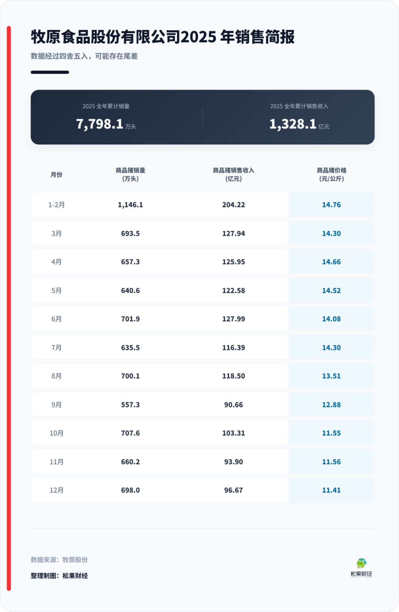399x612 pixels.
Task: Click the red vertical accent bar
Action: tap(9, 307)
